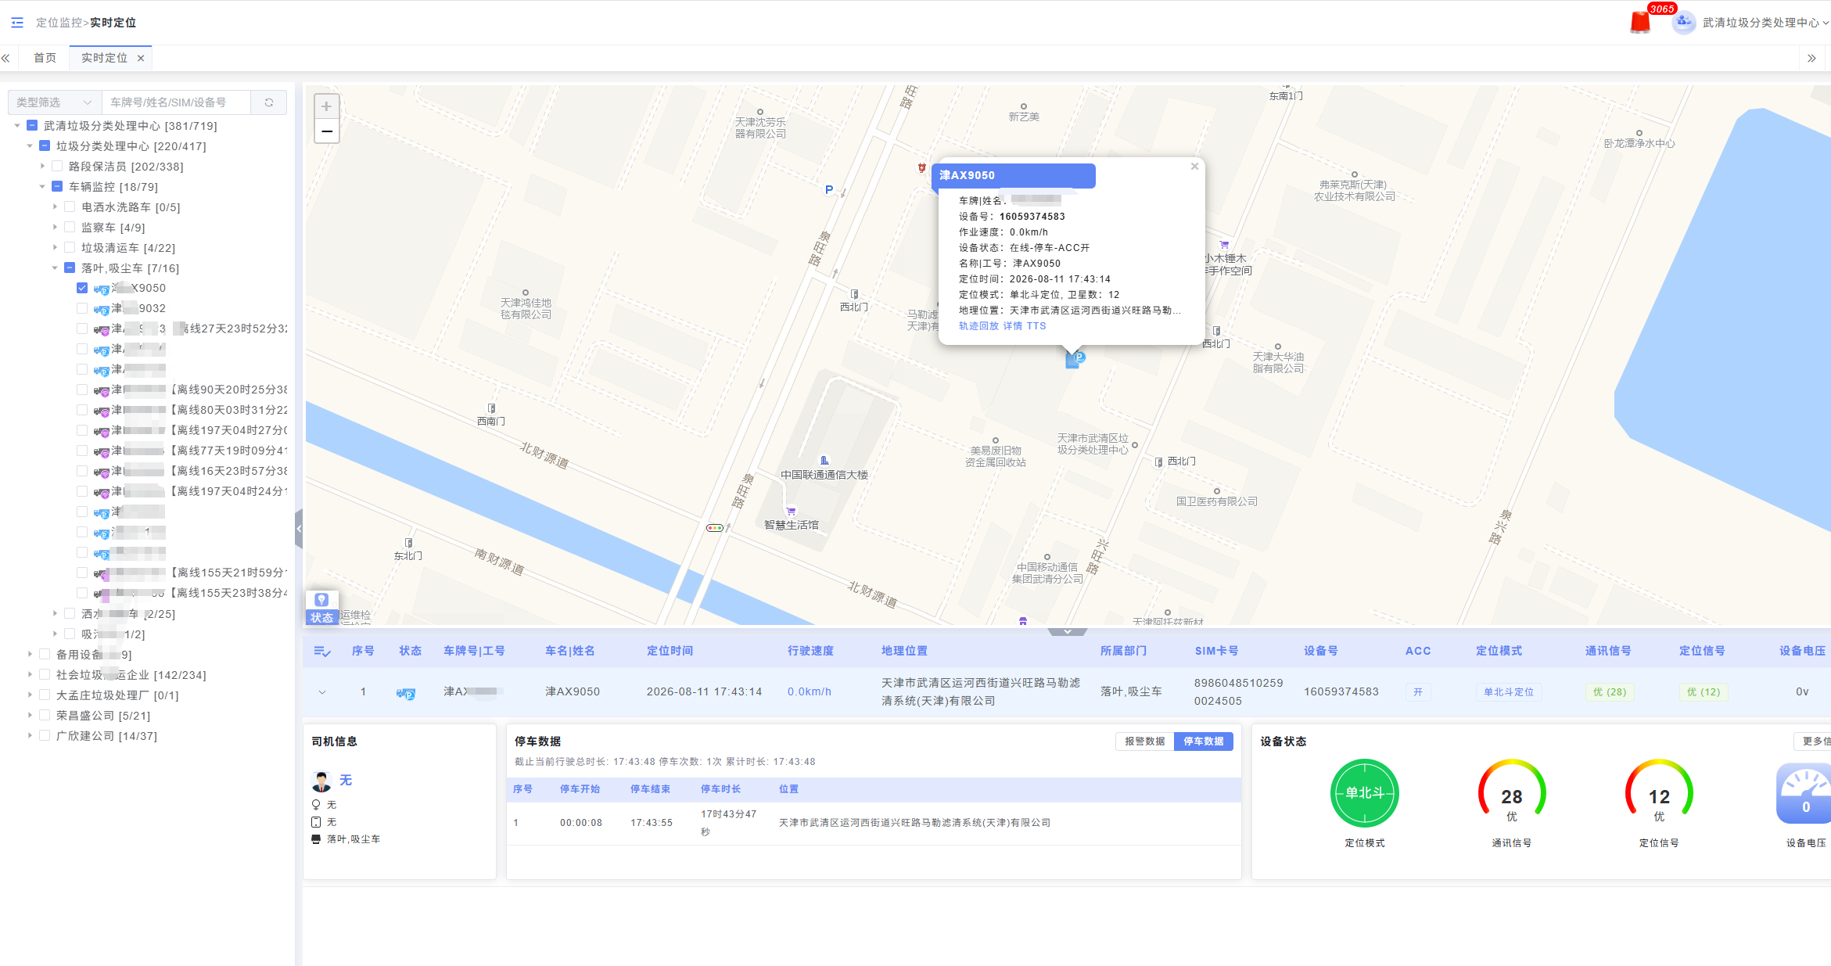The width and height of the screenshot is (1831, 966).
Task: Click the 车牌号/姓名/SIM/设备号 search field
Action: pos(176,102)
